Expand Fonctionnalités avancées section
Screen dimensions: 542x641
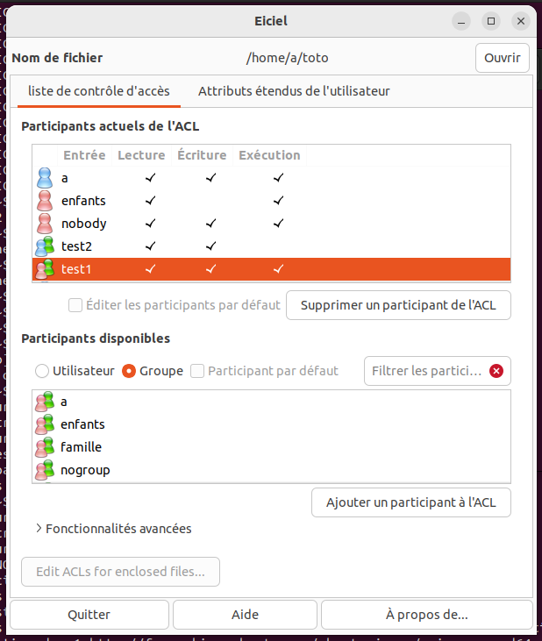coord(39,529)
